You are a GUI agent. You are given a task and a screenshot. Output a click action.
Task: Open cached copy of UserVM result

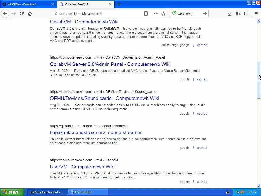click(202, 182)
